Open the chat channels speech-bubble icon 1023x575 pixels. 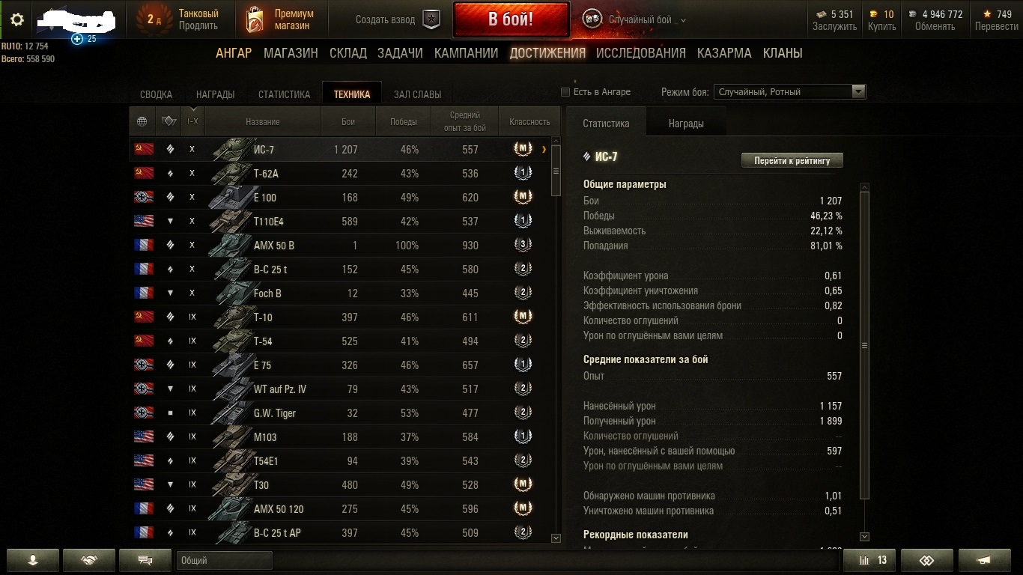coord(146,560)
